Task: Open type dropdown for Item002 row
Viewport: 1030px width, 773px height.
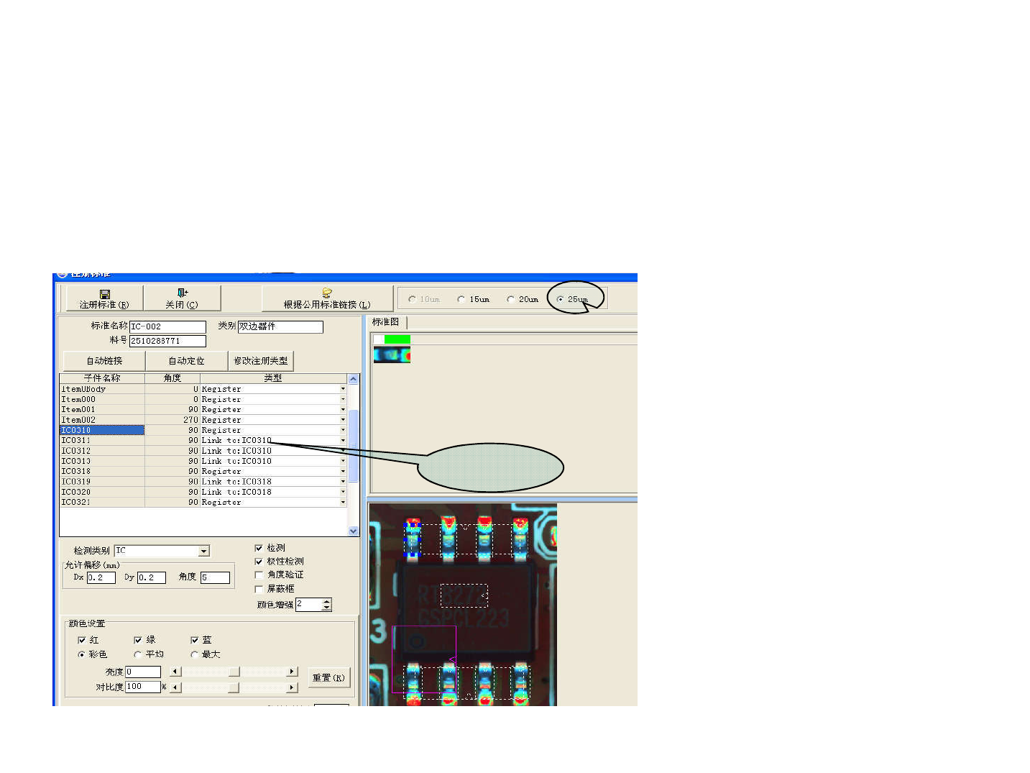Action: point(343,420)
